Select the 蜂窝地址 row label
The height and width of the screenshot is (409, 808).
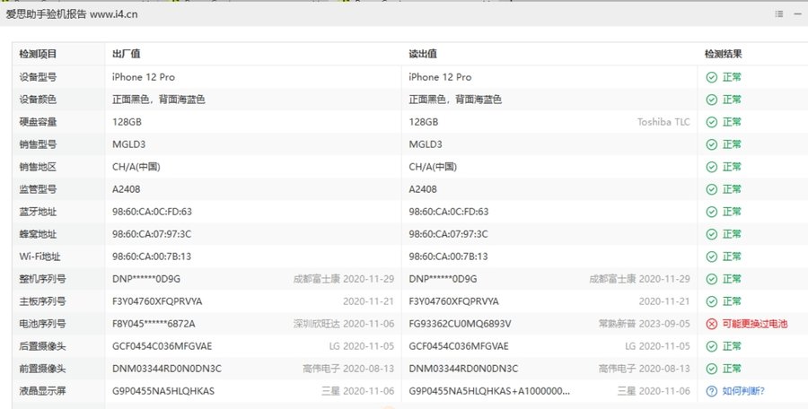tap(38, 234)
